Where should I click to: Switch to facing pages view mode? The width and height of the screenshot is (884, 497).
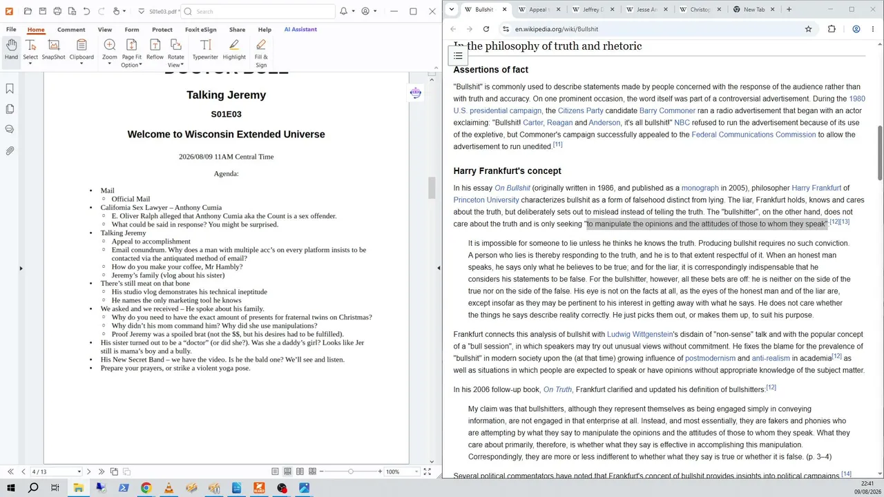300,471
